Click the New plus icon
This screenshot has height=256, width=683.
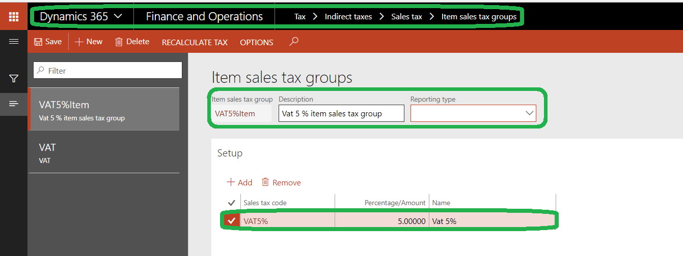click(79, 42)
